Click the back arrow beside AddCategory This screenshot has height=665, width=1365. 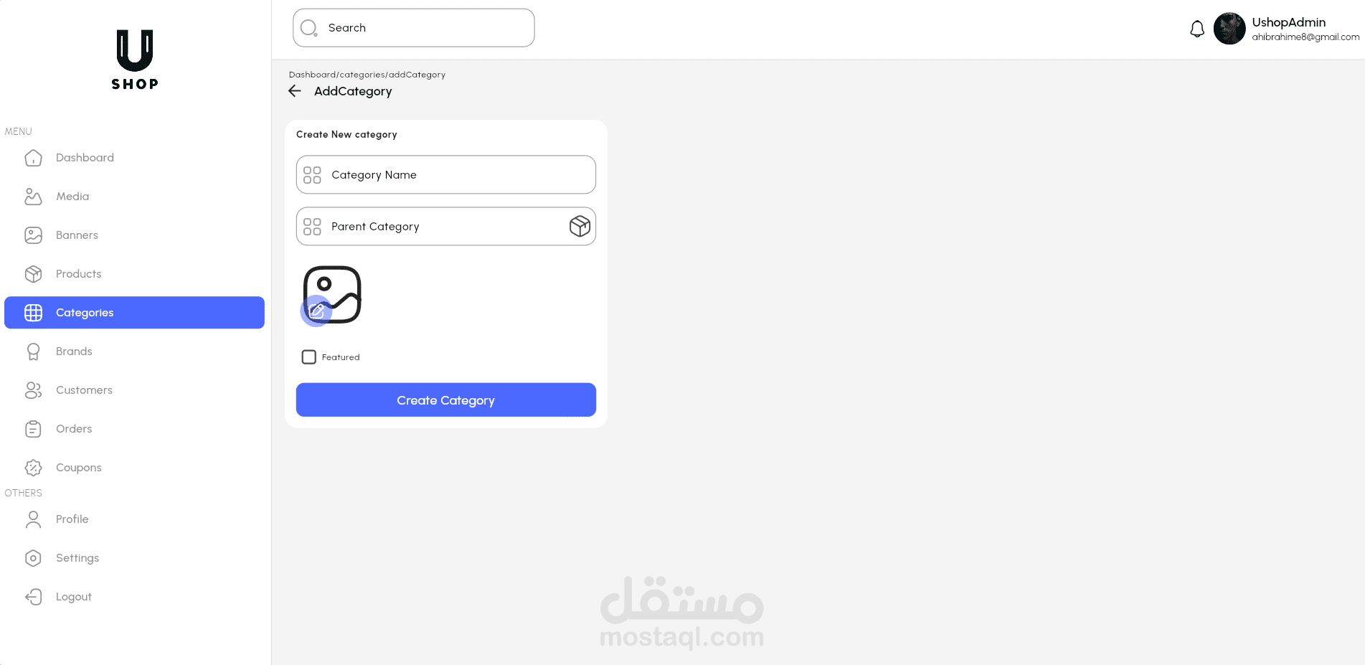(x=295, y=91)
